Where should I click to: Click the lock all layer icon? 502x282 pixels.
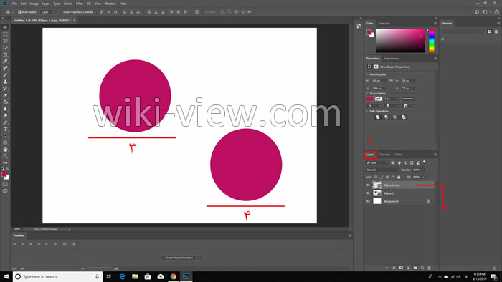[x=399, y=177]
